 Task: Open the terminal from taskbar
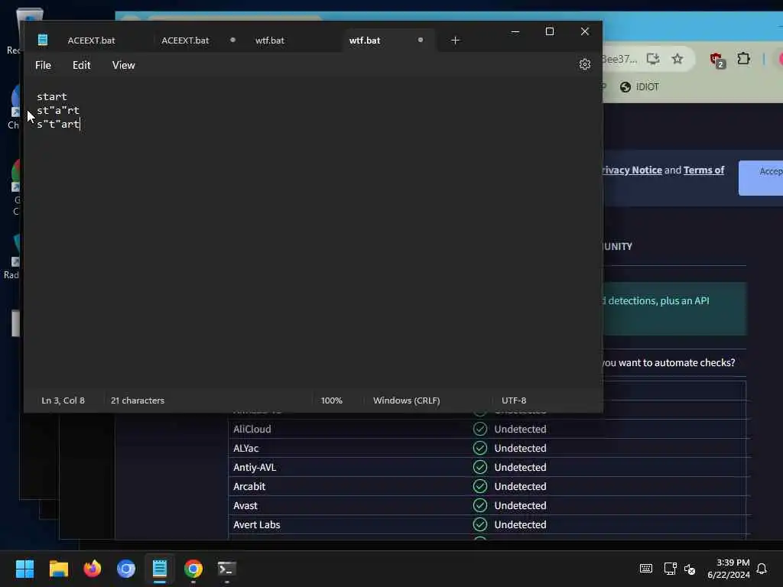[x=226, y=569]
